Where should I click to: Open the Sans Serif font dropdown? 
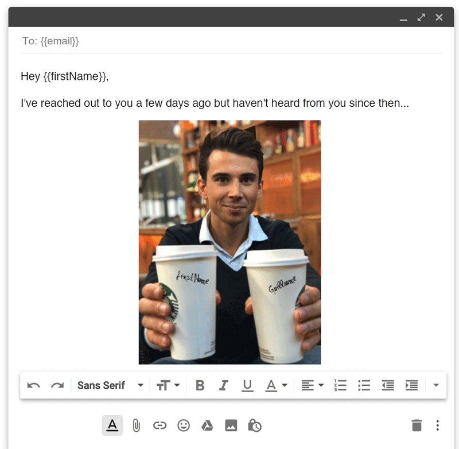click(x=110, y=385)
